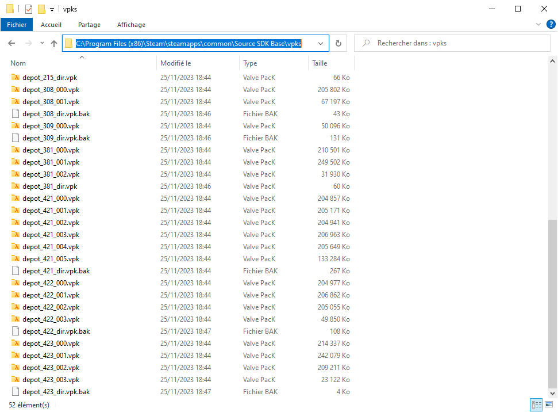Open the Accueil ribbon tab
The image size is (558, 412).
51,25
